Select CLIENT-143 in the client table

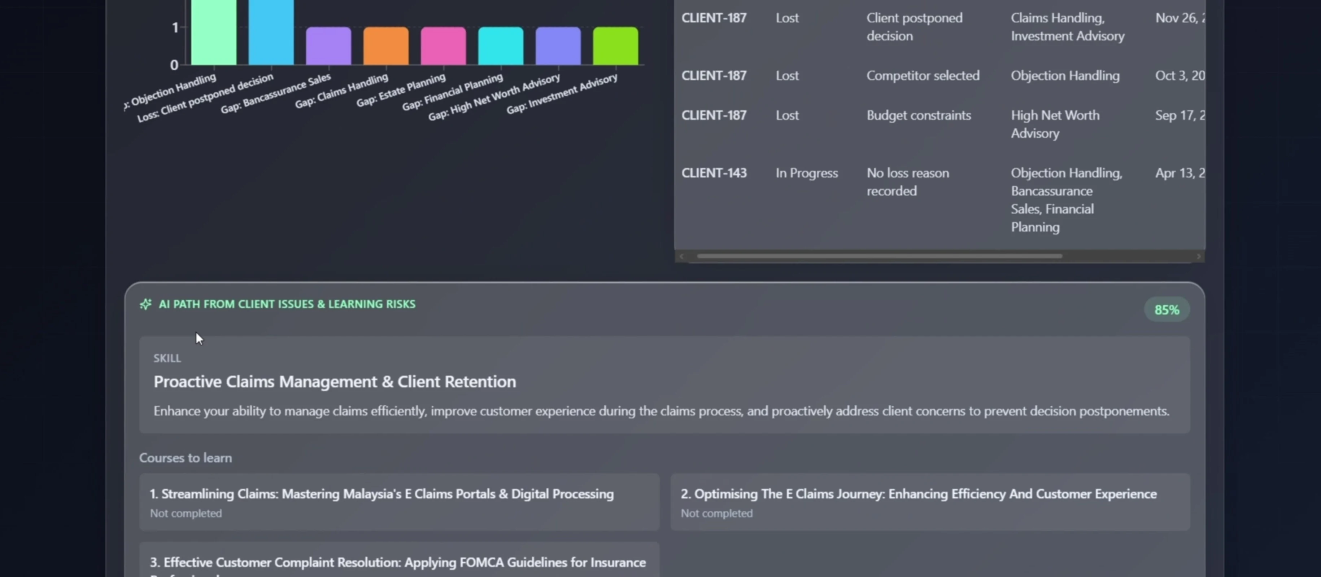click(714, 173)
